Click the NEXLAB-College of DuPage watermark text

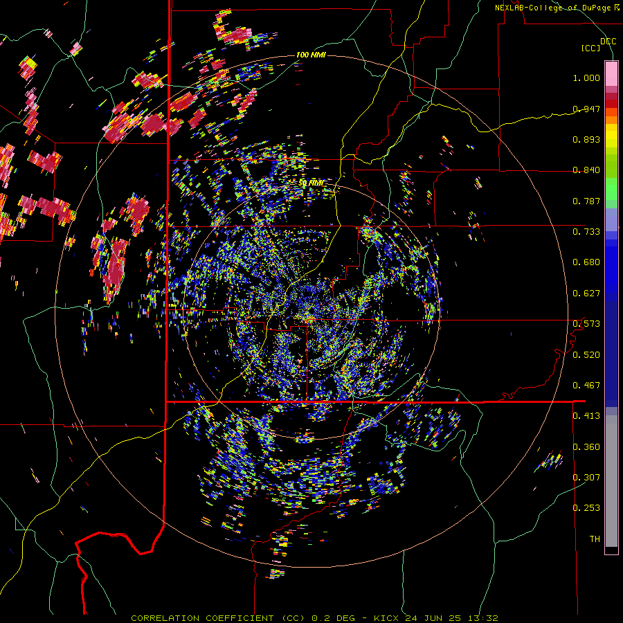[557, 8]
